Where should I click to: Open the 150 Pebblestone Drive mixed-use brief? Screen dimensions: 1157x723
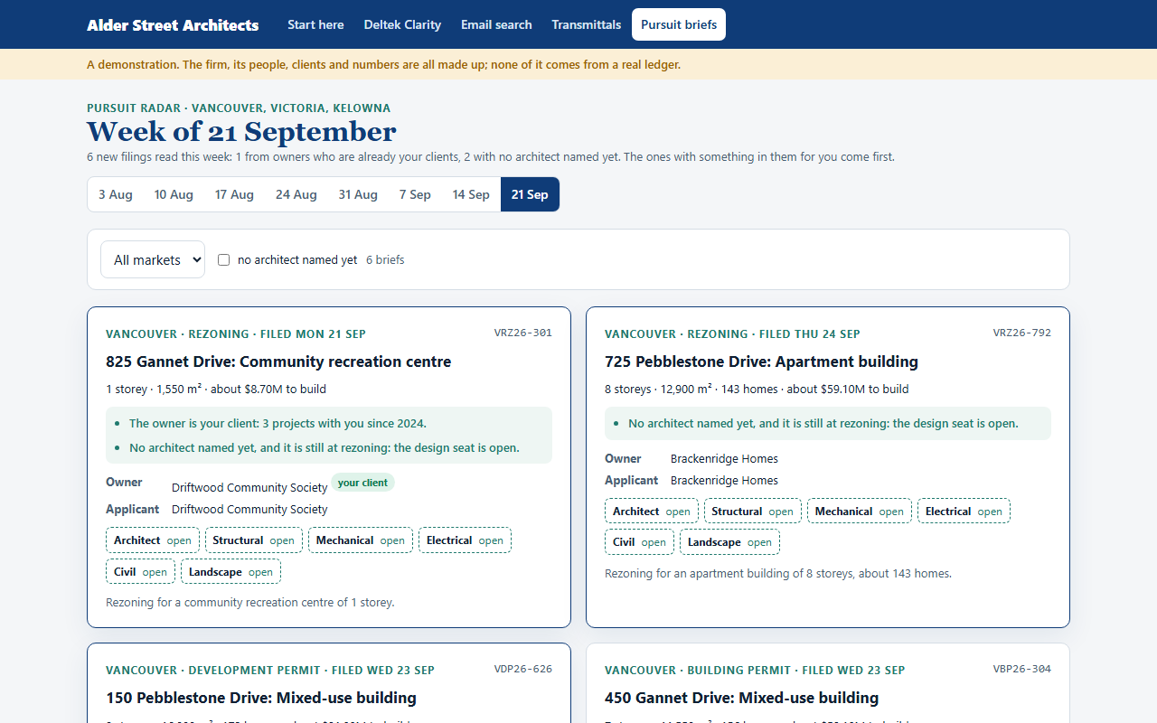tap(261, 698)
